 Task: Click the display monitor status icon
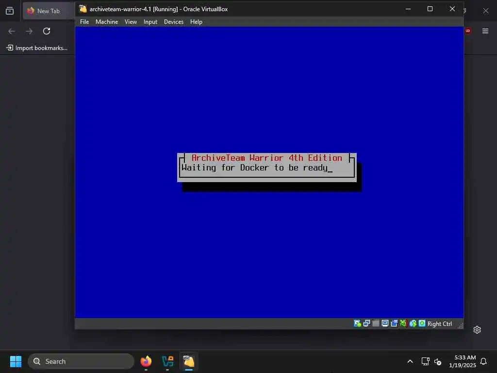[385, 323]
